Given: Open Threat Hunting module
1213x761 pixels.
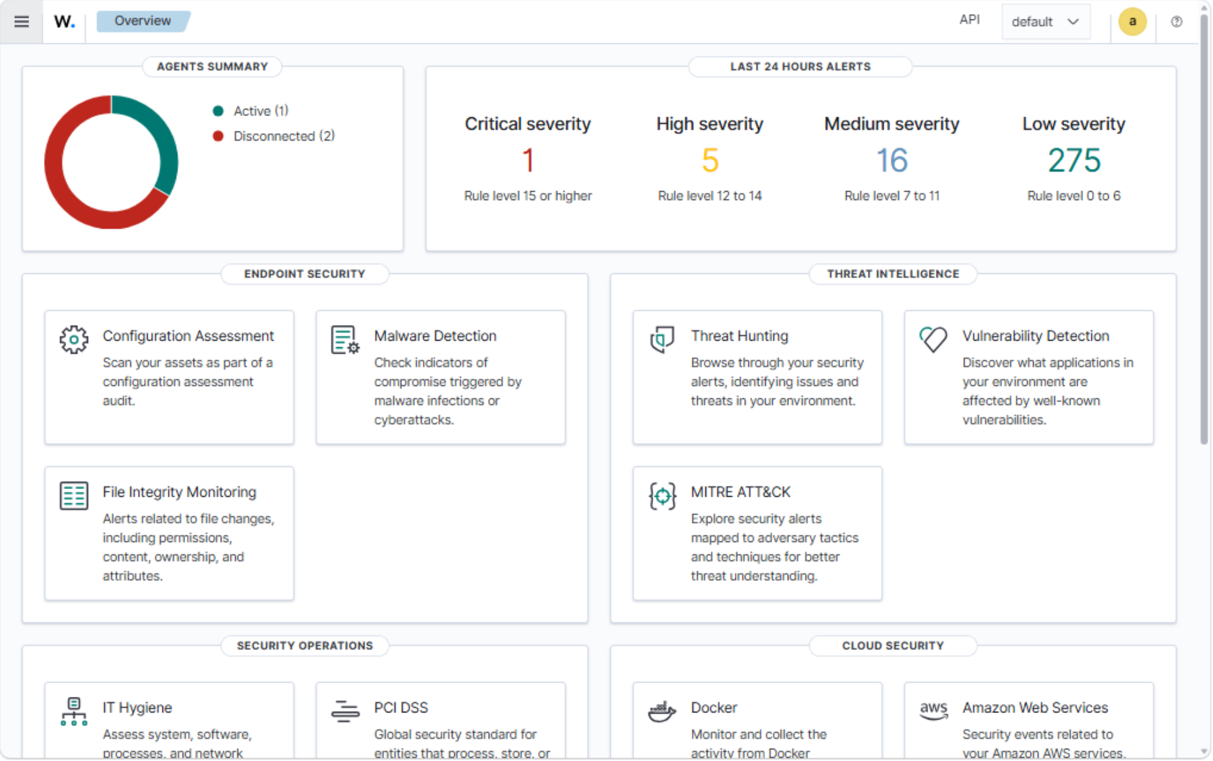Looking at the screenshot, I should (757, 377).
